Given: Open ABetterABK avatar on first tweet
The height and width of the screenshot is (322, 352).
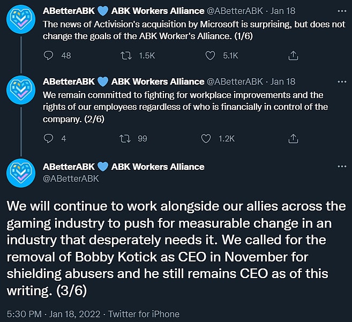Looking at the screenshot, I should 21,20.
